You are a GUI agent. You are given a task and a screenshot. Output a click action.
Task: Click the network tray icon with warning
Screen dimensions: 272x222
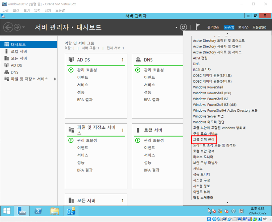[220, 211]
